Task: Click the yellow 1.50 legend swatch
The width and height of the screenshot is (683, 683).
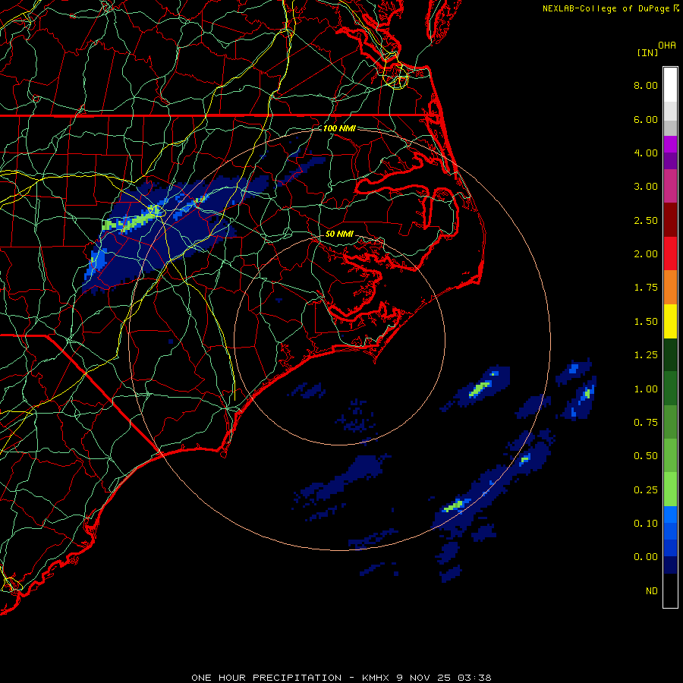Action: [x=670, y=321]
